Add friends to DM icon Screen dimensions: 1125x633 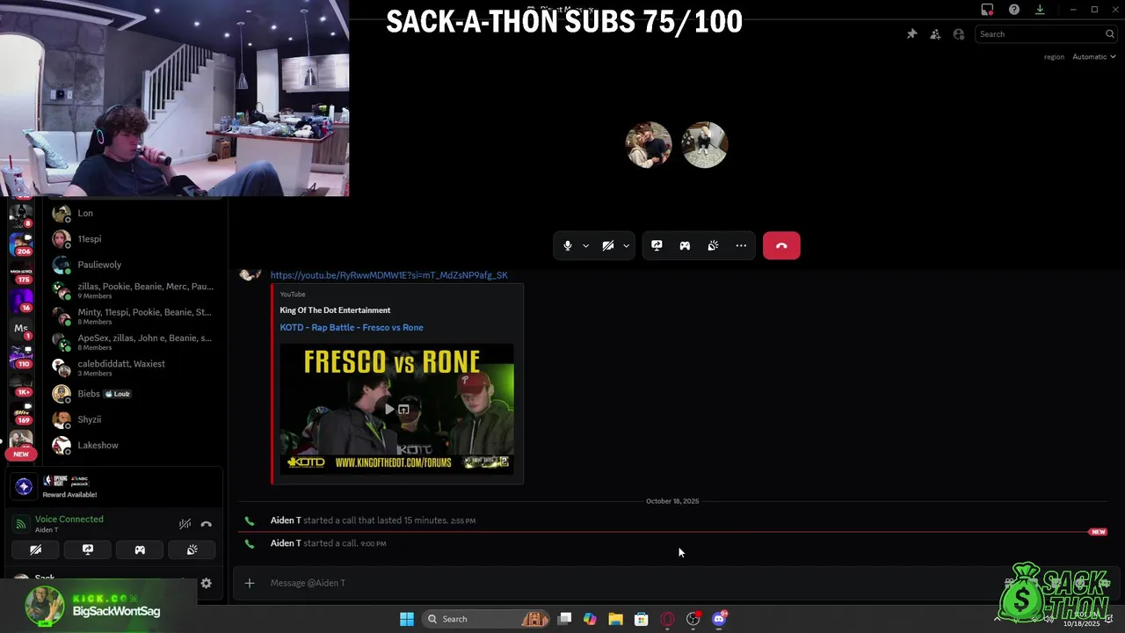pyautogui.click(x=935, y=34)
